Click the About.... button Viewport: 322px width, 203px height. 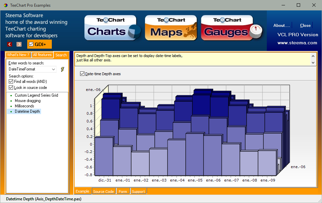tap(282, 26)
